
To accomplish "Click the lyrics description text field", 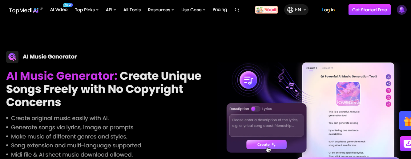I will (267, 125).
